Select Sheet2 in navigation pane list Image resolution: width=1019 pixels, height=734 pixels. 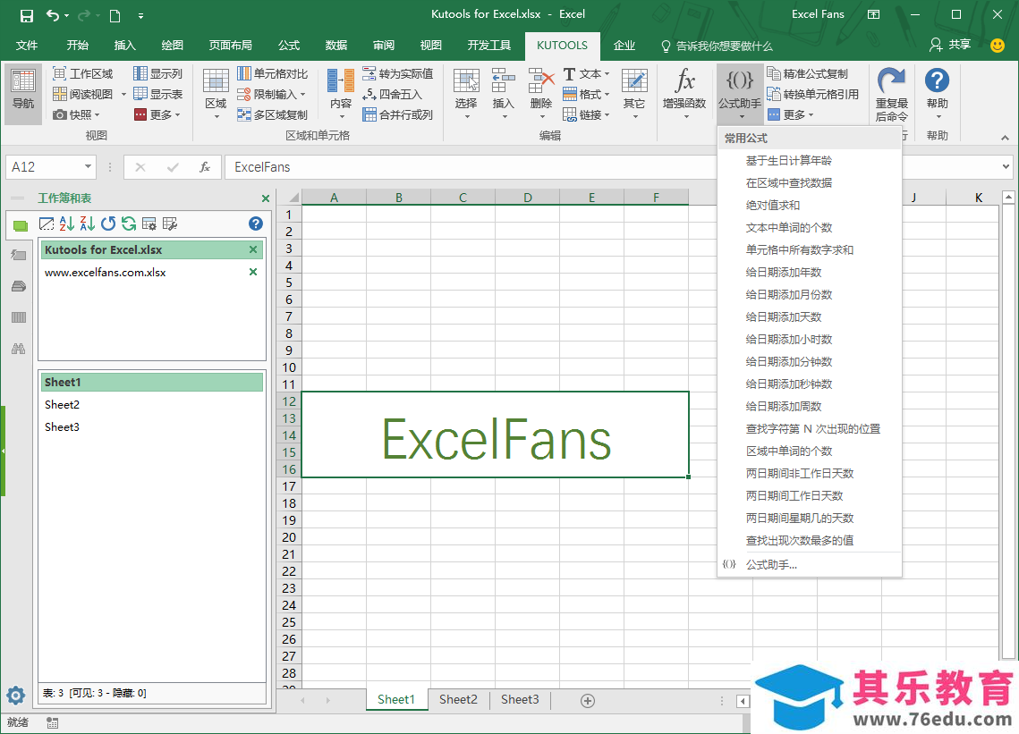(152, 405)
